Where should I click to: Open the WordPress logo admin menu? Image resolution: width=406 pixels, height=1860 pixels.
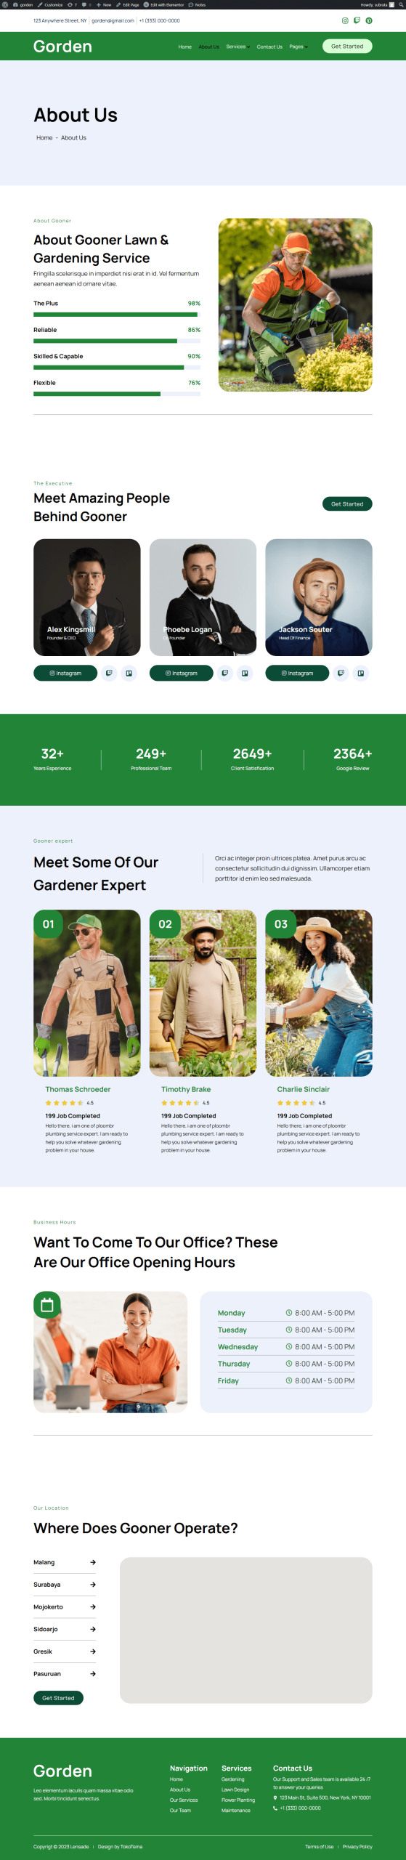tap(5, 4)
